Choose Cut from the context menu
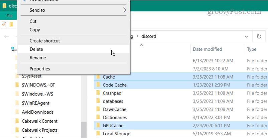Image resolution: width=268 pixels, height=138 pixels. 74,21
